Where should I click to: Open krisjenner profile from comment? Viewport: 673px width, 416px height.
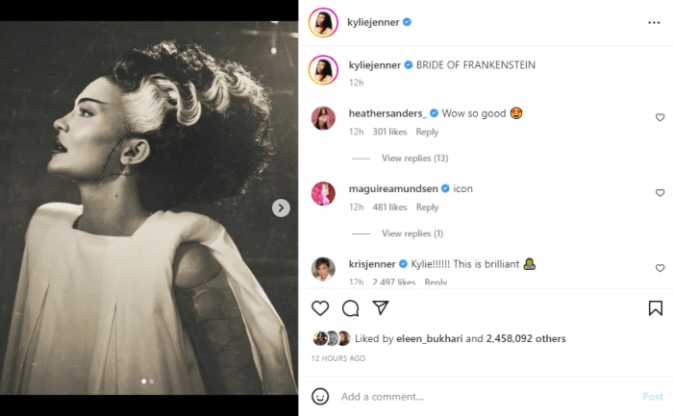(368, 263)
